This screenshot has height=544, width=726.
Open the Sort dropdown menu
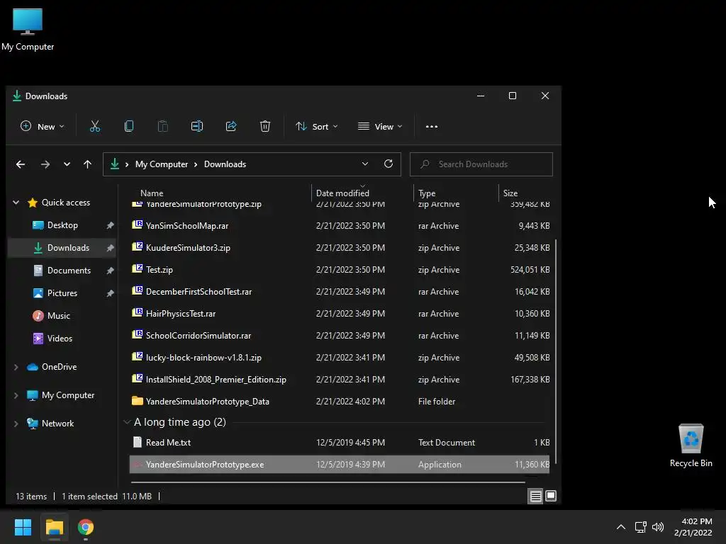click(317, 126)
